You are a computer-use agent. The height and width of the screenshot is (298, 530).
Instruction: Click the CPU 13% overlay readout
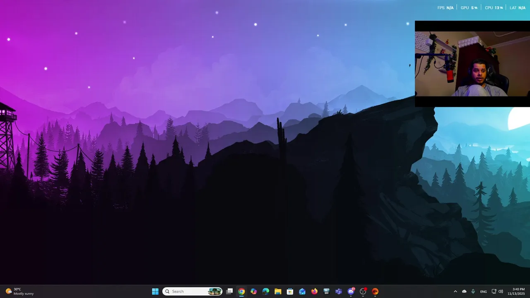pyautogui.click(x=494, y=8)
